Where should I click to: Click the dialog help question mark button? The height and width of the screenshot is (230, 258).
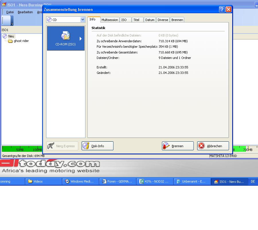[x=222, y=9]
